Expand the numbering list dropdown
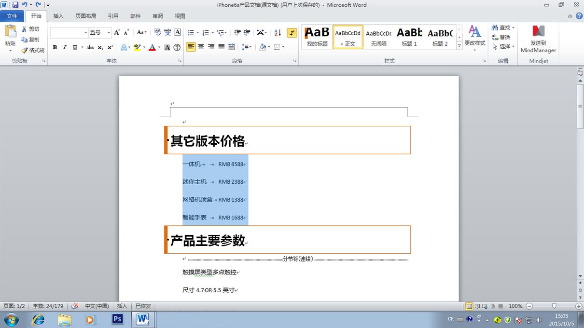 [212, 33]
